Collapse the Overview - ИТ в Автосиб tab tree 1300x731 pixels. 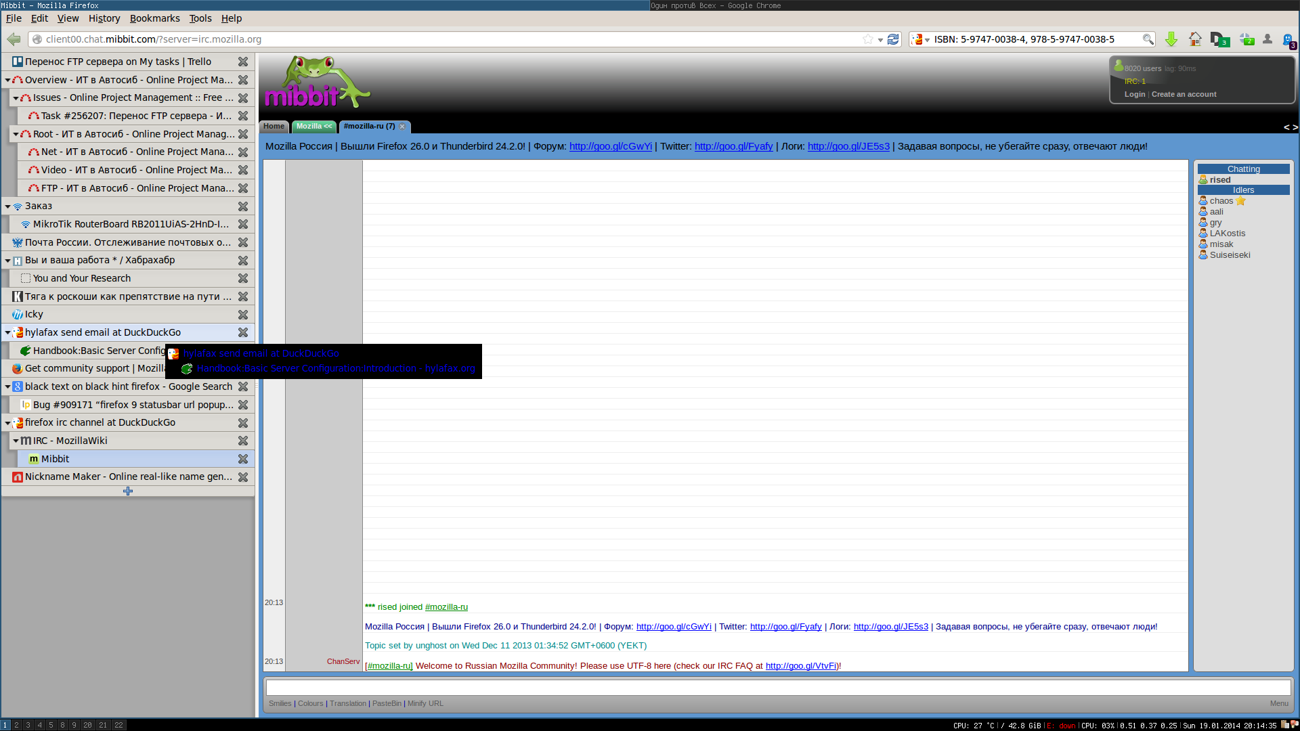pos(7,80)
